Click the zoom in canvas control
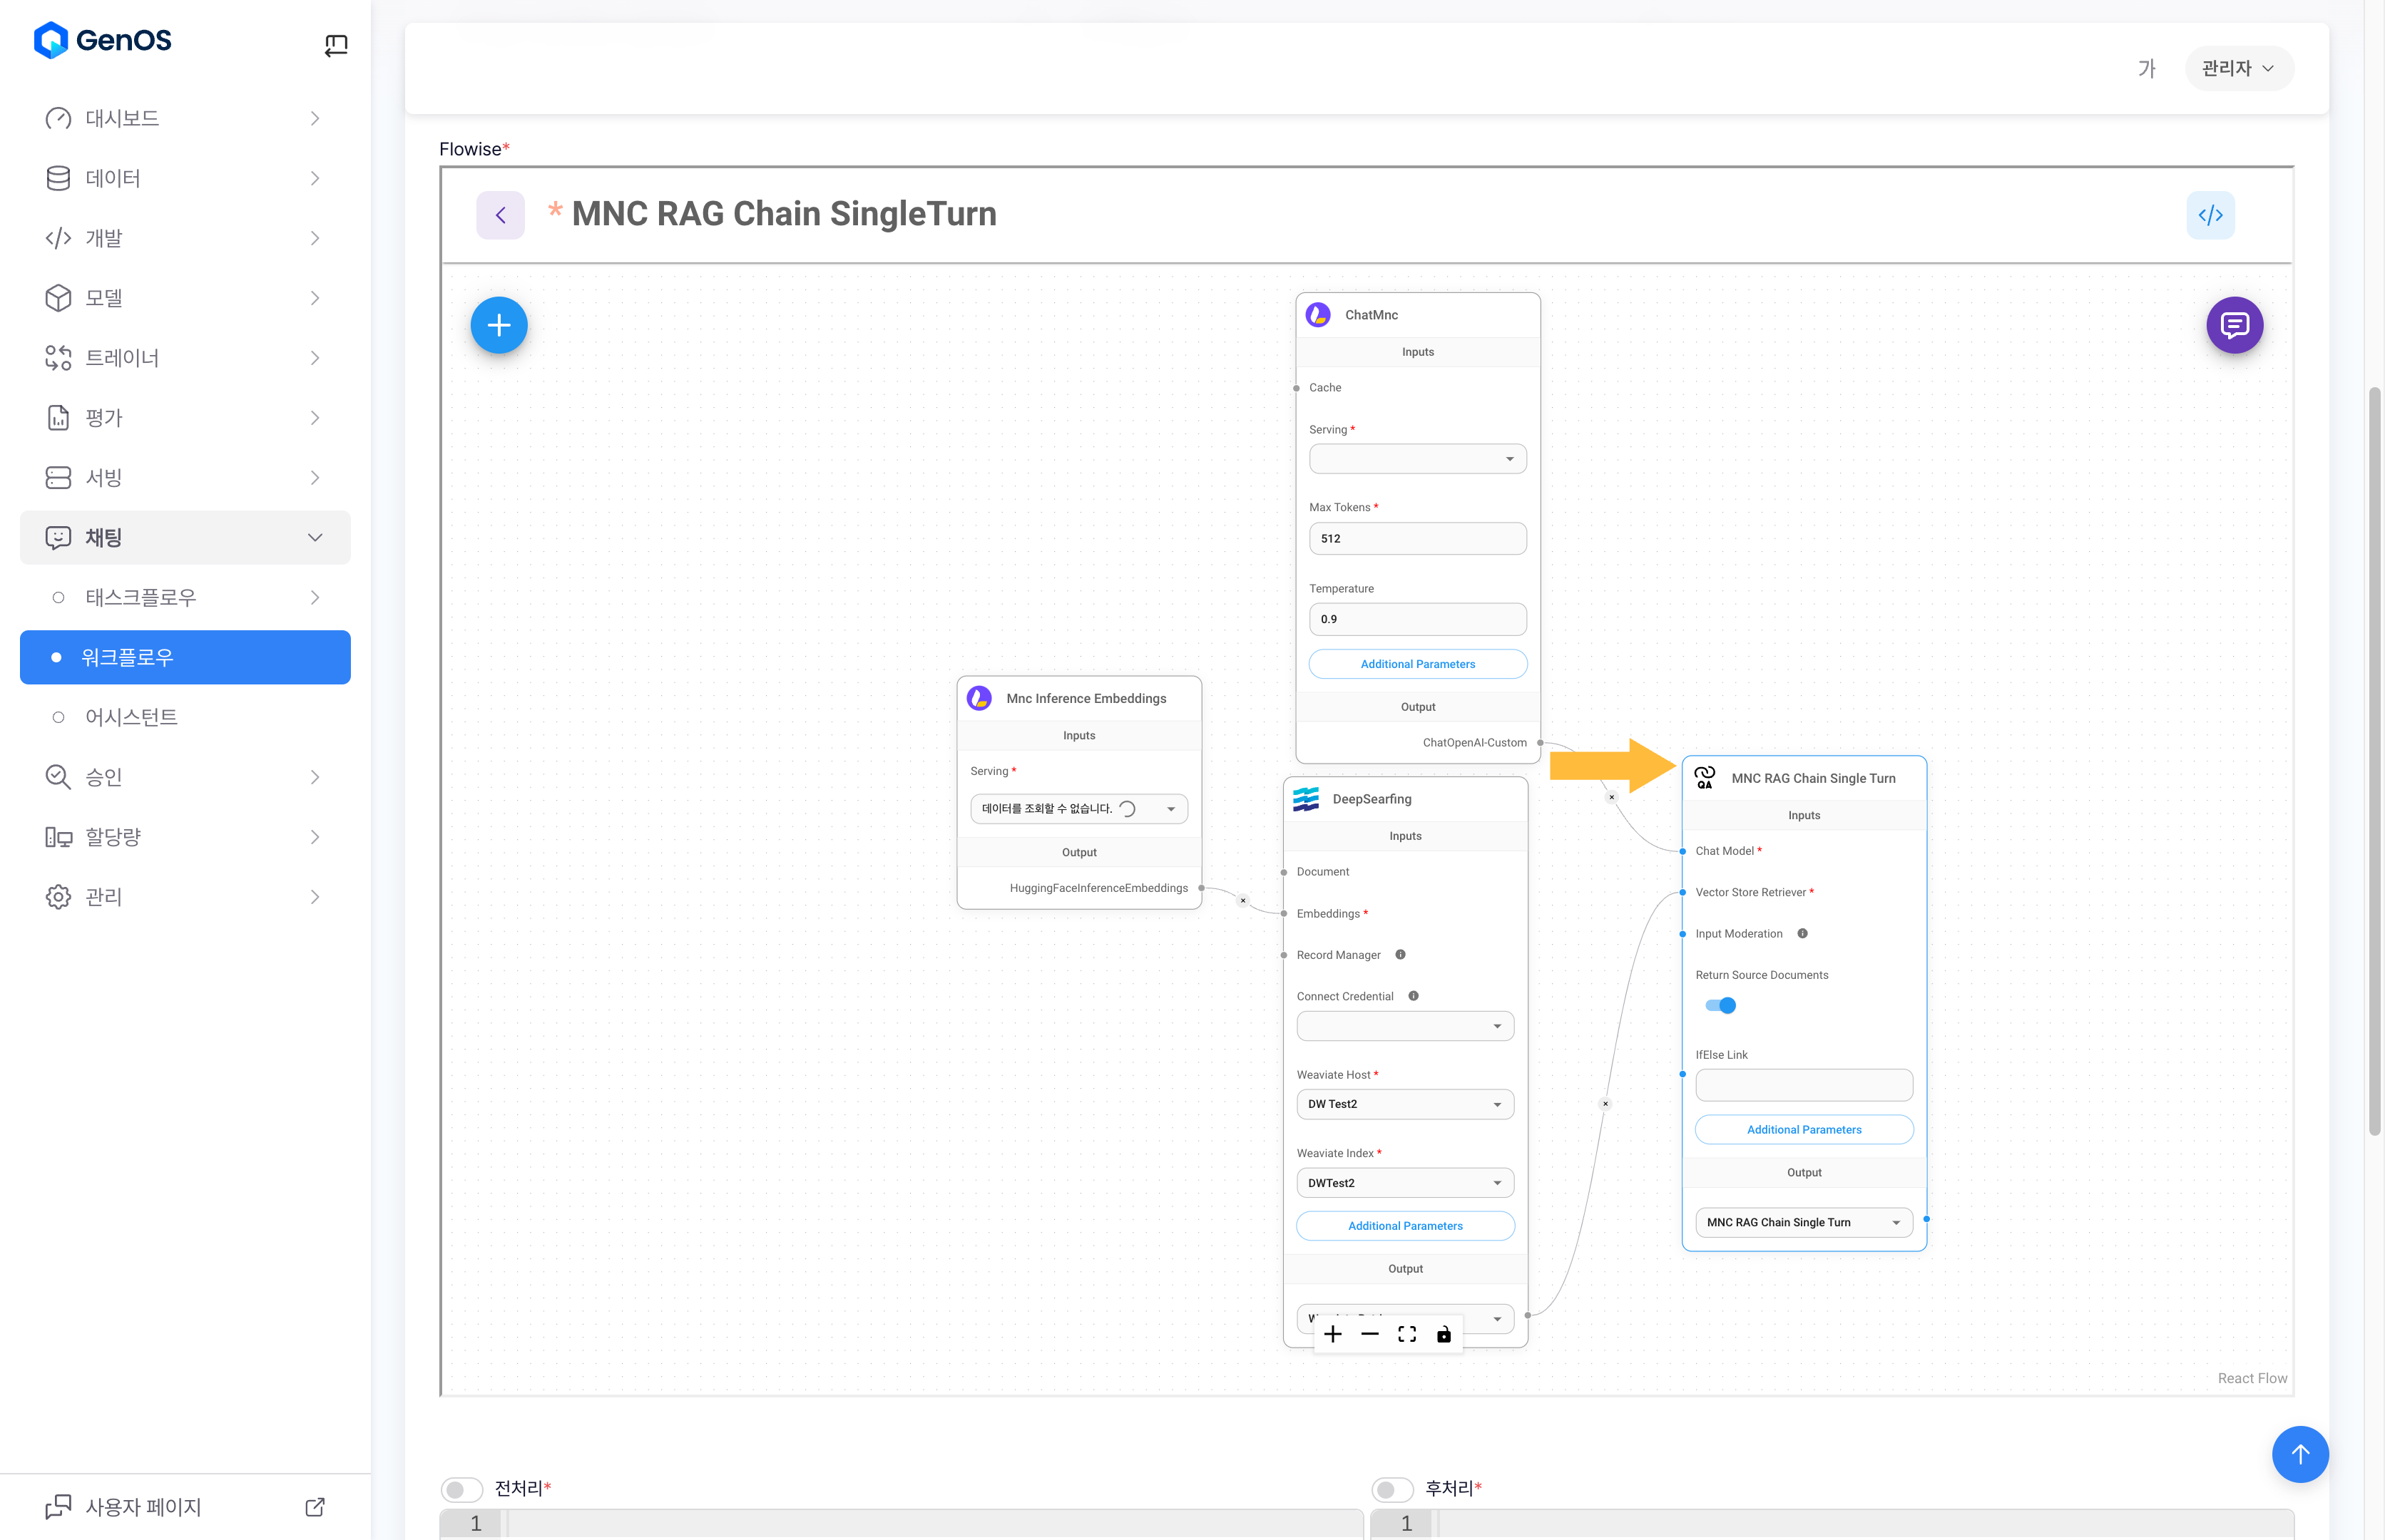The image size is (2385, 1540). coord(1332,1334)
